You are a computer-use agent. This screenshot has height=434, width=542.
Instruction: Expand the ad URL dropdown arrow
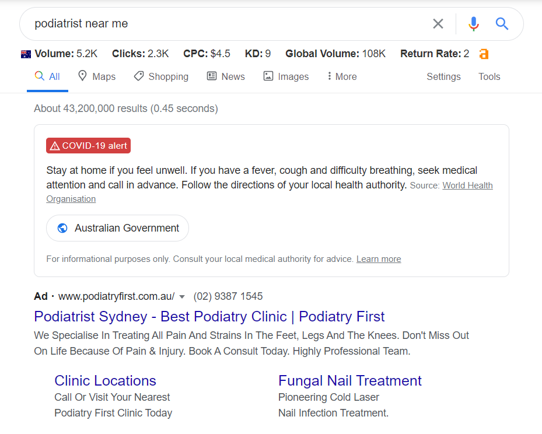point(182,296)
